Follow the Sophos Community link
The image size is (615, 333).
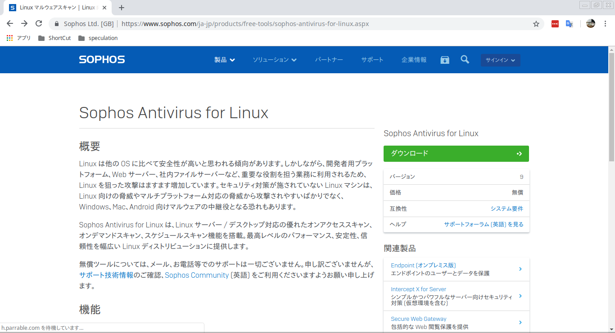tap(197, 275)
